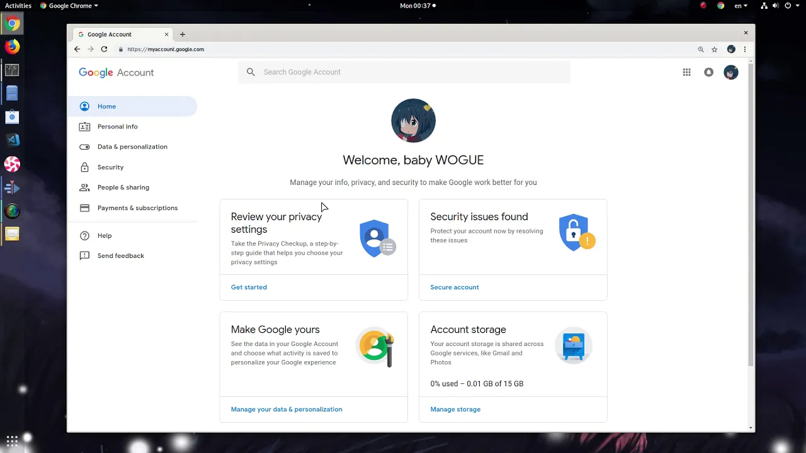Click Chrome's forward arrow

91,49
